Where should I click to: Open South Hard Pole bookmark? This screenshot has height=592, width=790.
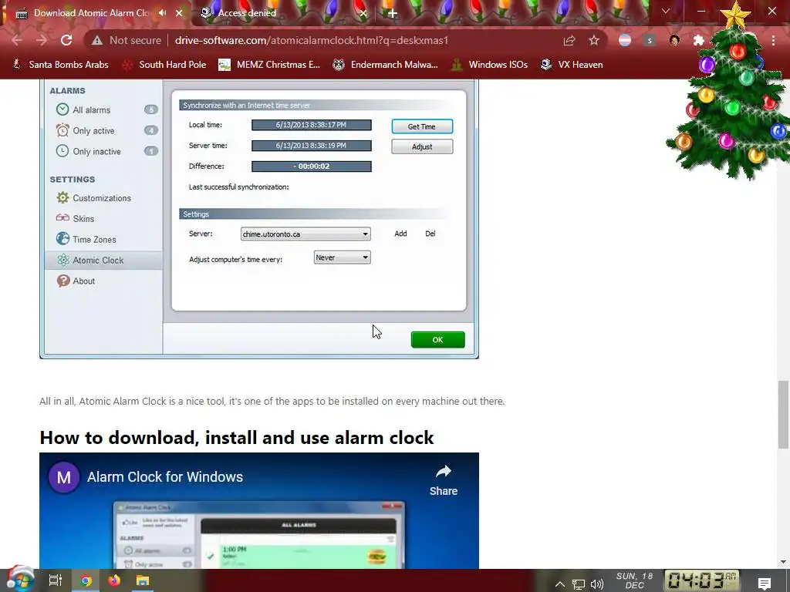coord(164,65)
